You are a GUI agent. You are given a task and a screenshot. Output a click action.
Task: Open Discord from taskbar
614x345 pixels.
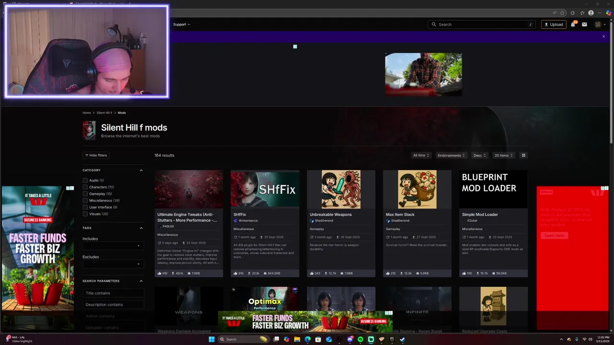point(350,339)
